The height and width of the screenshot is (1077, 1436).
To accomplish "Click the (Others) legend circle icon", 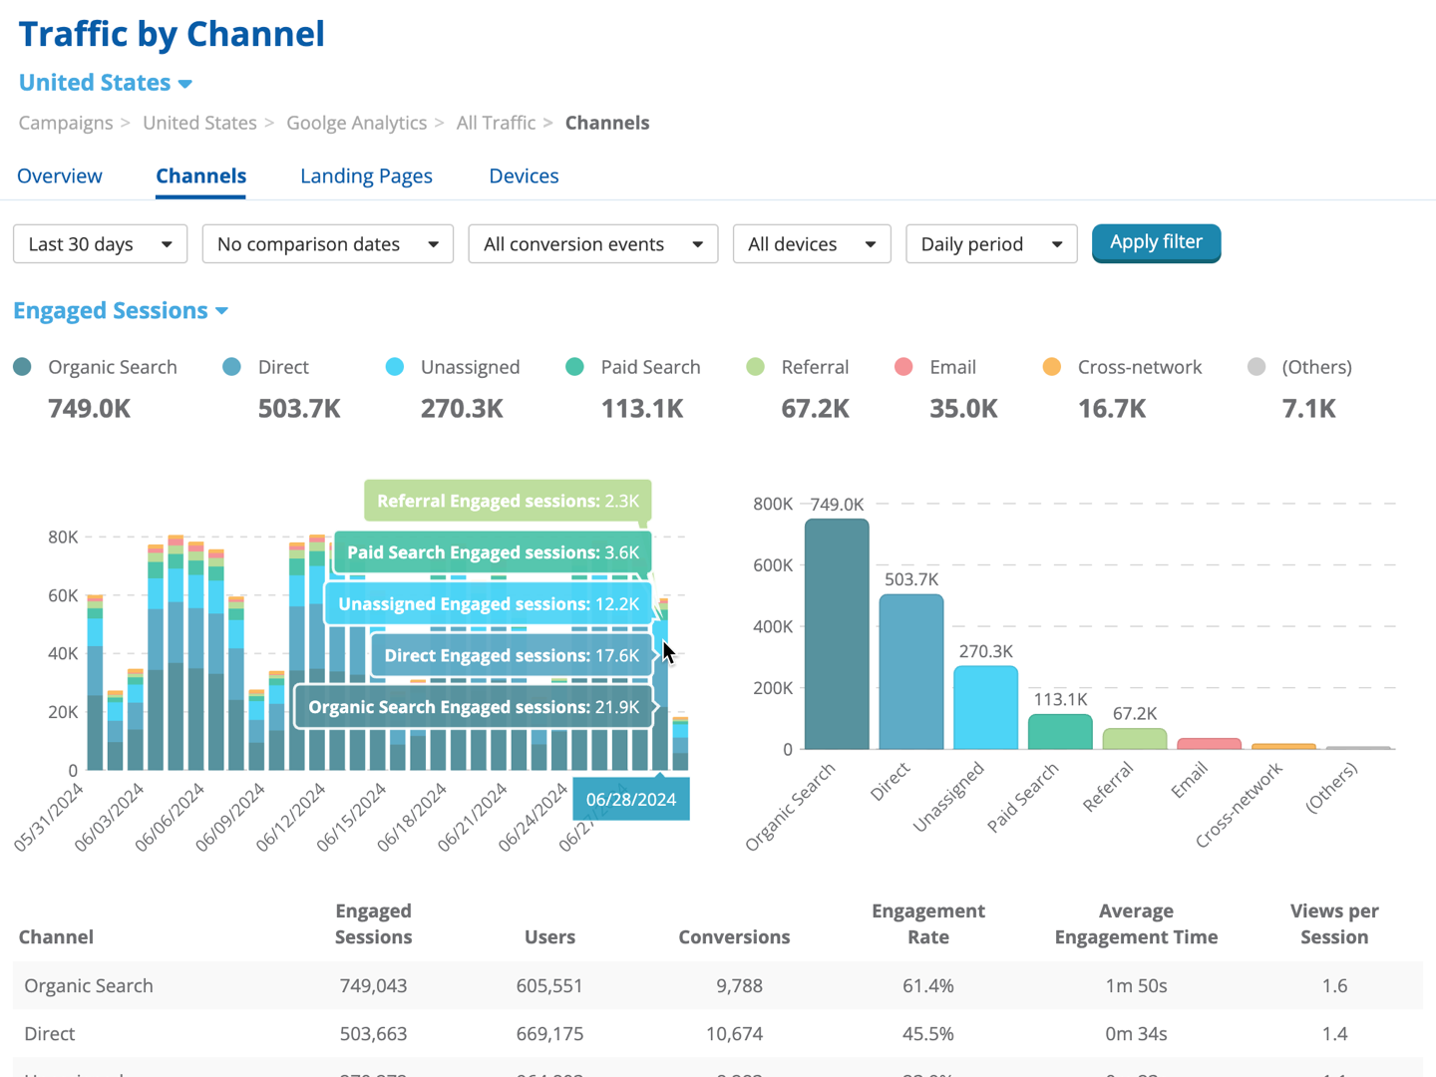I will (1256, 367).
